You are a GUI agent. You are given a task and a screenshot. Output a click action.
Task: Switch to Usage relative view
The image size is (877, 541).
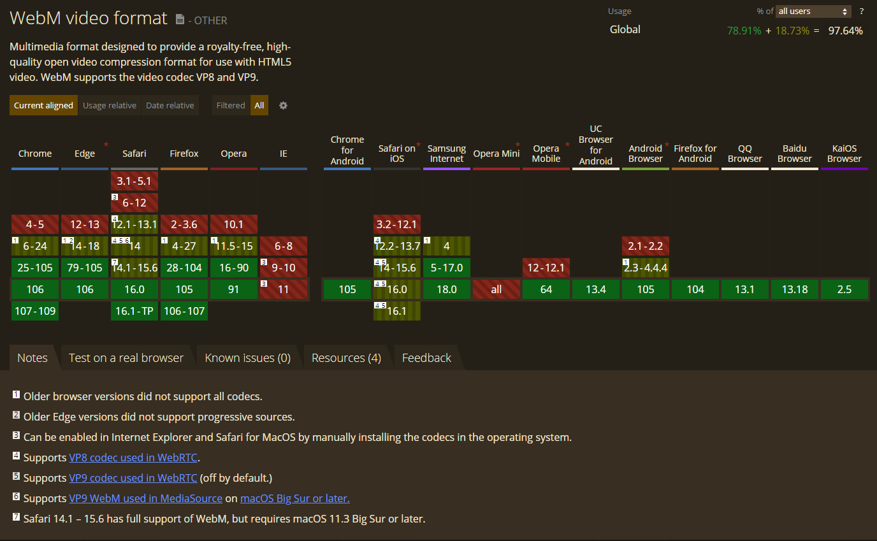[110, 106]
